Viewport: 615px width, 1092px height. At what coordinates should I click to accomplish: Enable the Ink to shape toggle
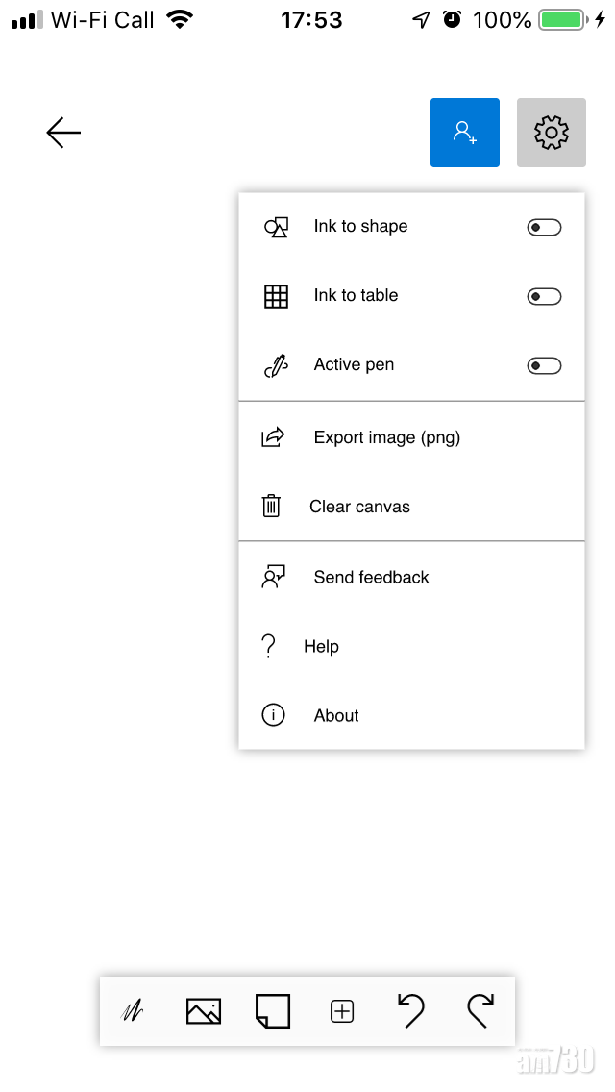(544, 228)
